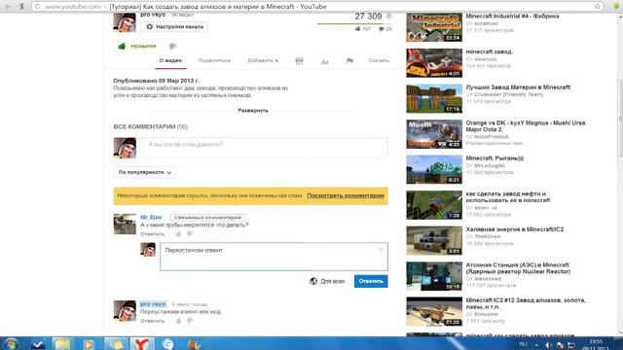Close the reply box with the X icon
Viewport: 623px width, 350px height.
(381, 249)
